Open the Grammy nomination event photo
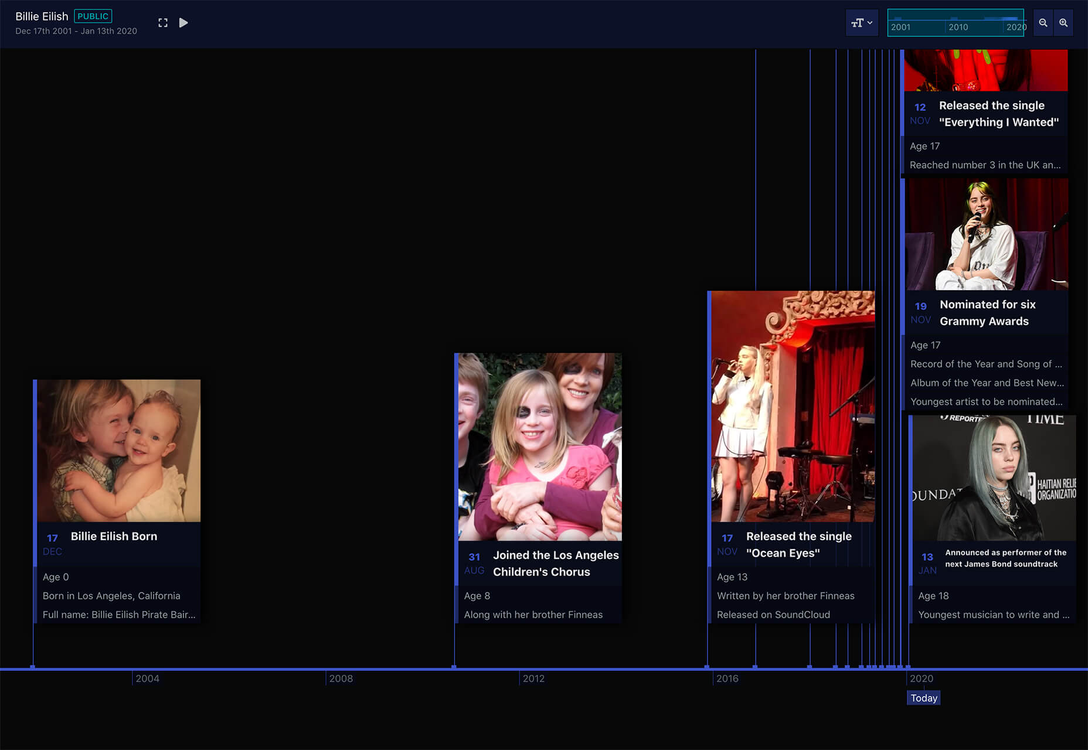This screenshot has width=1088, height=750. 987,234
